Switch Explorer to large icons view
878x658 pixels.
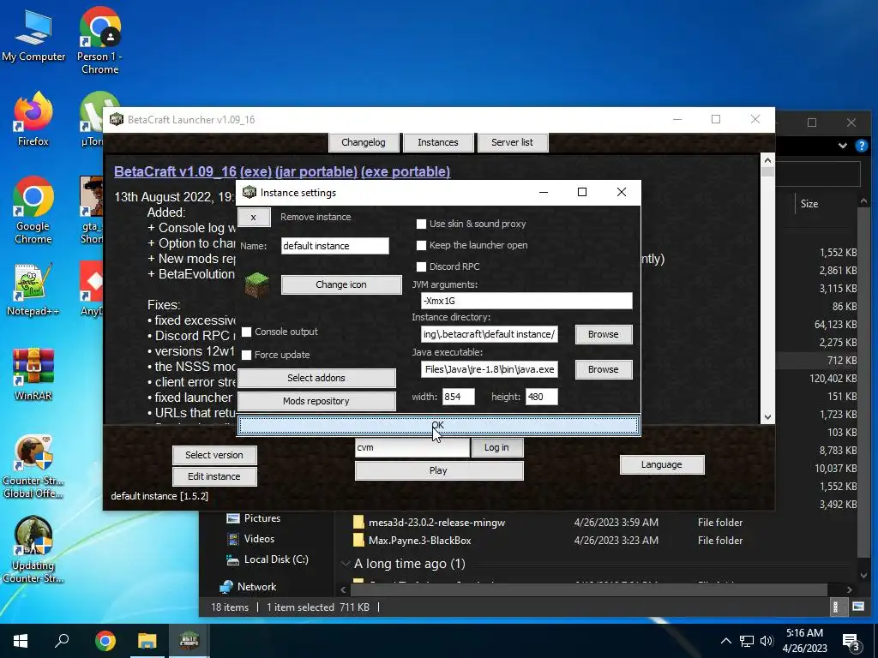point(857,607)
